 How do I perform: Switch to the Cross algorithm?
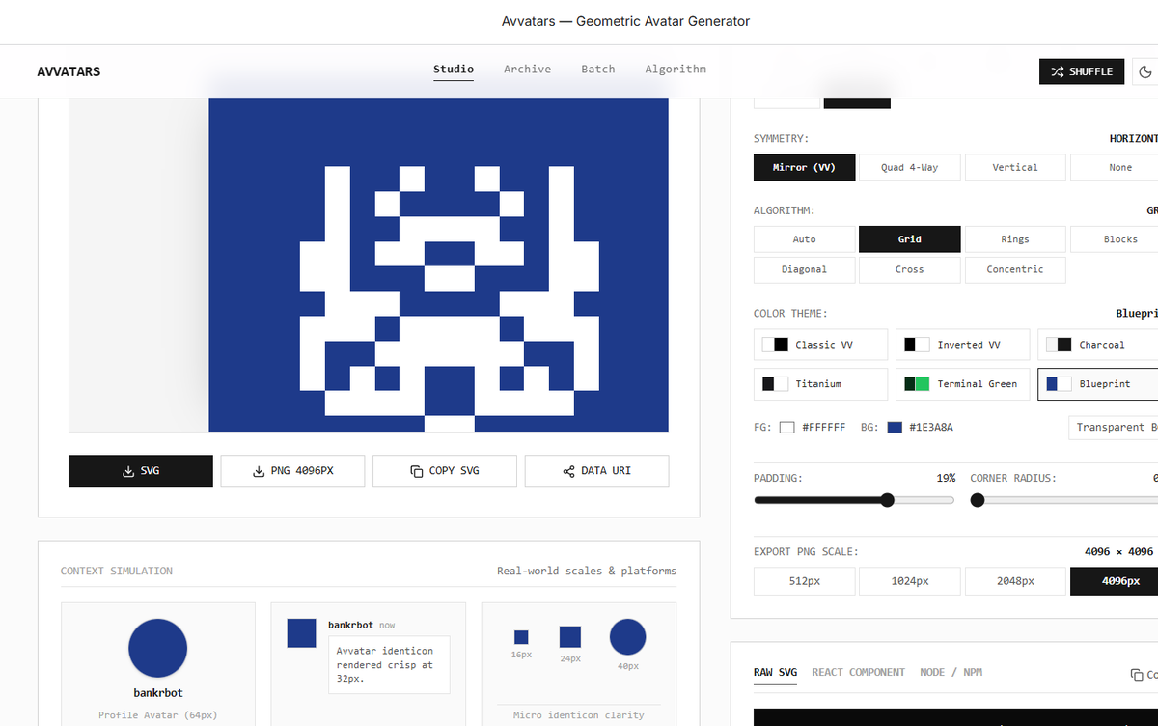pyautogui.click(x=910, y=269)
